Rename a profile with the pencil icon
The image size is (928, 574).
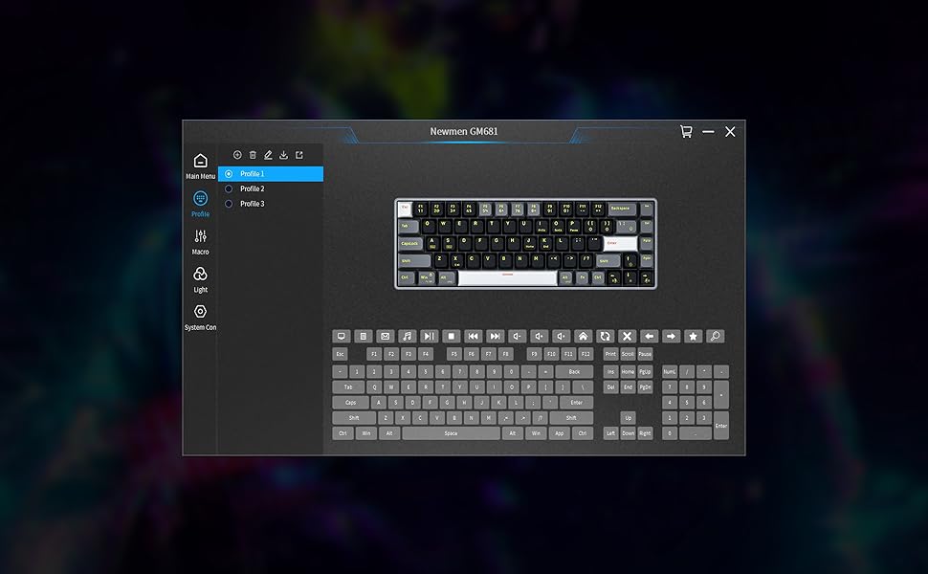268,154
